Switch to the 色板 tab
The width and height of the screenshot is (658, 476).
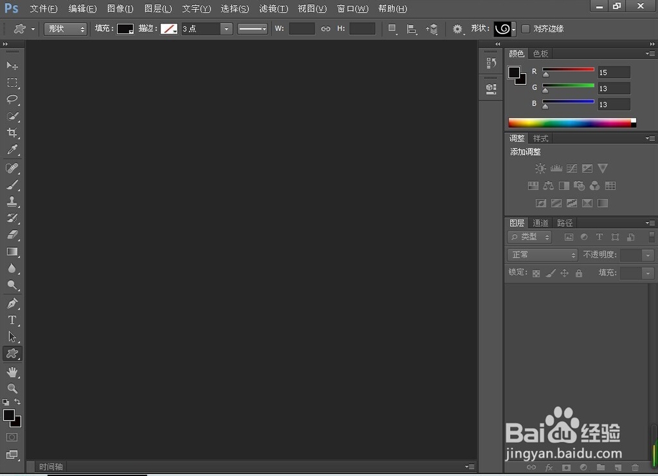click(x=540, y=53)
